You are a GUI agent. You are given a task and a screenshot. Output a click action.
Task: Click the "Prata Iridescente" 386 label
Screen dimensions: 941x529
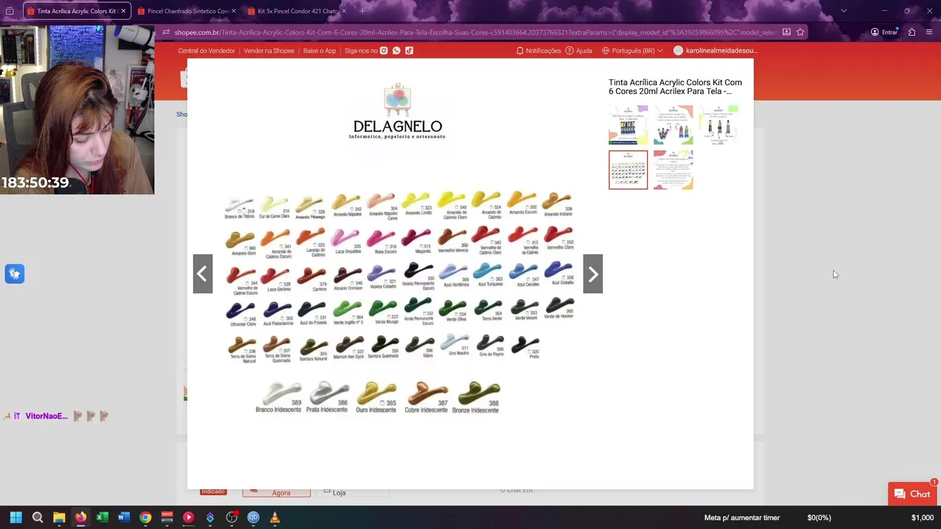pyautogui.click(x=326, y=409)
